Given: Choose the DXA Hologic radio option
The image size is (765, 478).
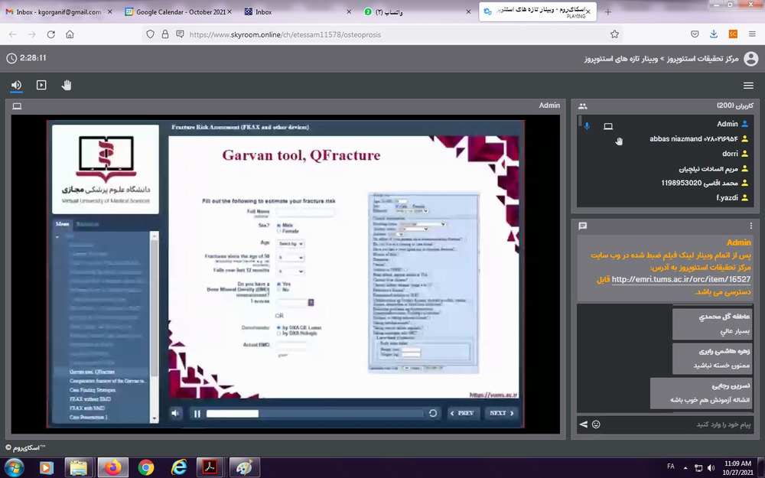Looking at the screenshot, I should [x=278, y=333].
